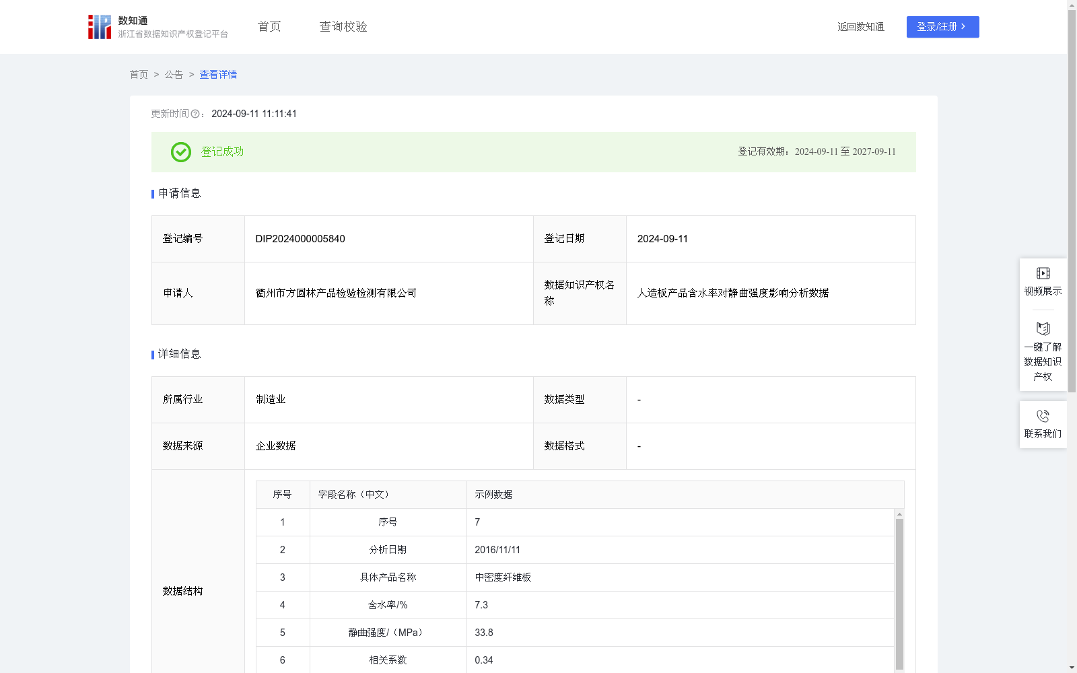Select registration number DIP2024000005840
1077x673 pixels.
(x=300, y=239)
